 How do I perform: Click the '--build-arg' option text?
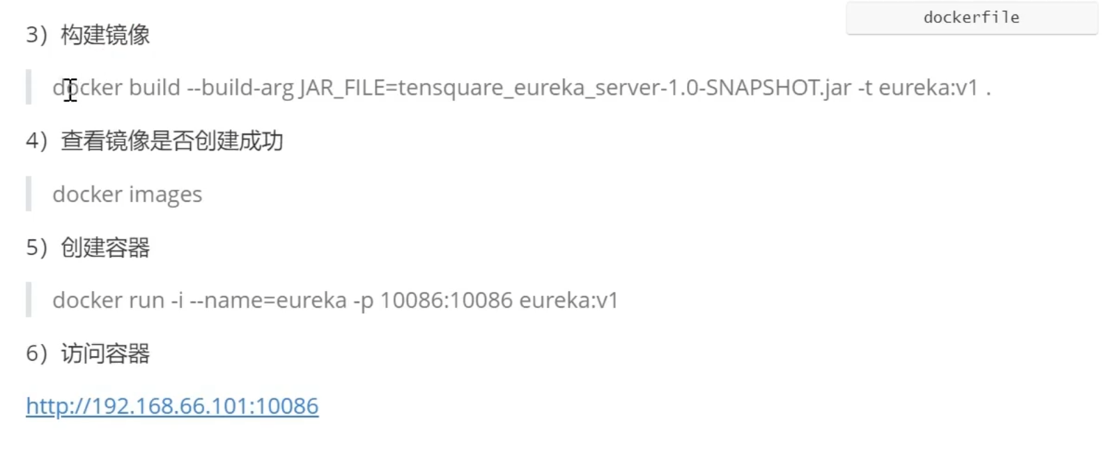click(240, 88)
